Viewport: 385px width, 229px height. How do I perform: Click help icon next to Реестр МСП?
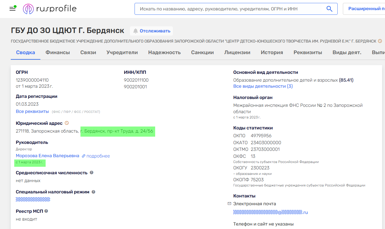point(46,211)
